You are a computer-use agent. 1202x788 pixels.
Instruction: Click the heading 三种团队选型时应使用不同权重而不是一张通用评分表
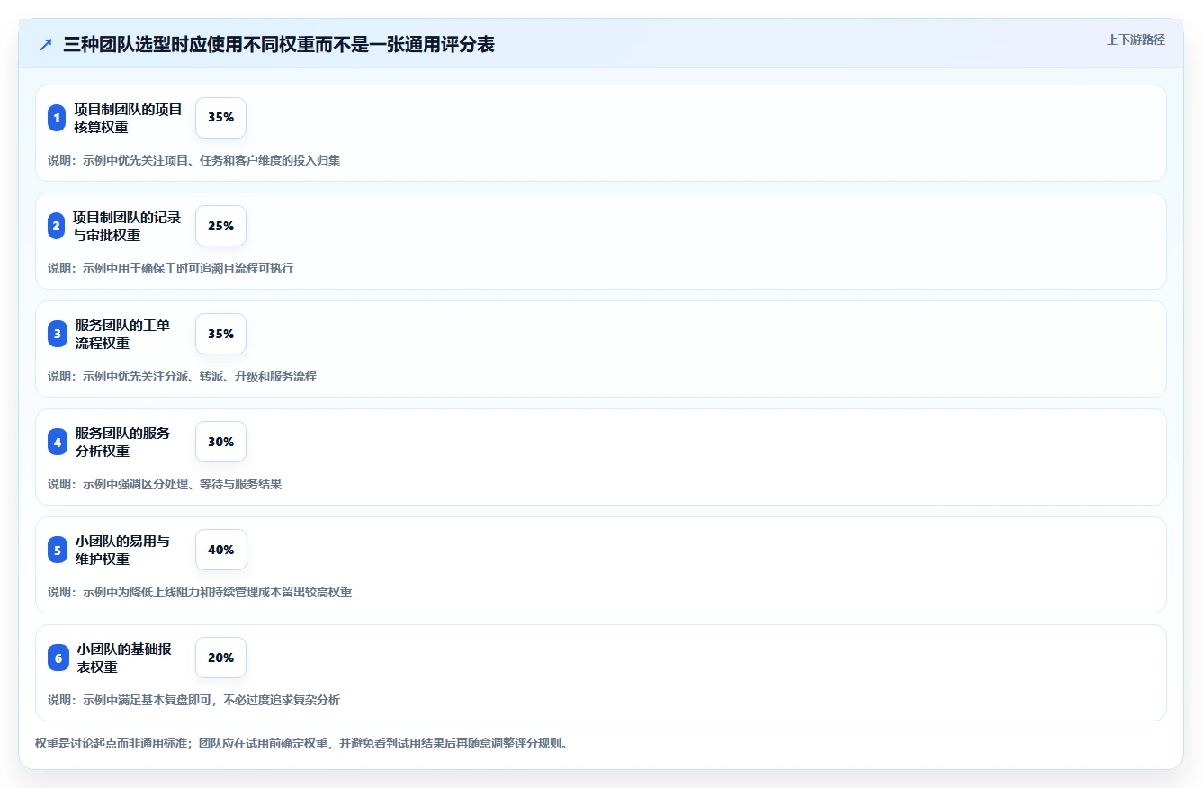pyautogui.click(x=279, y=44)
